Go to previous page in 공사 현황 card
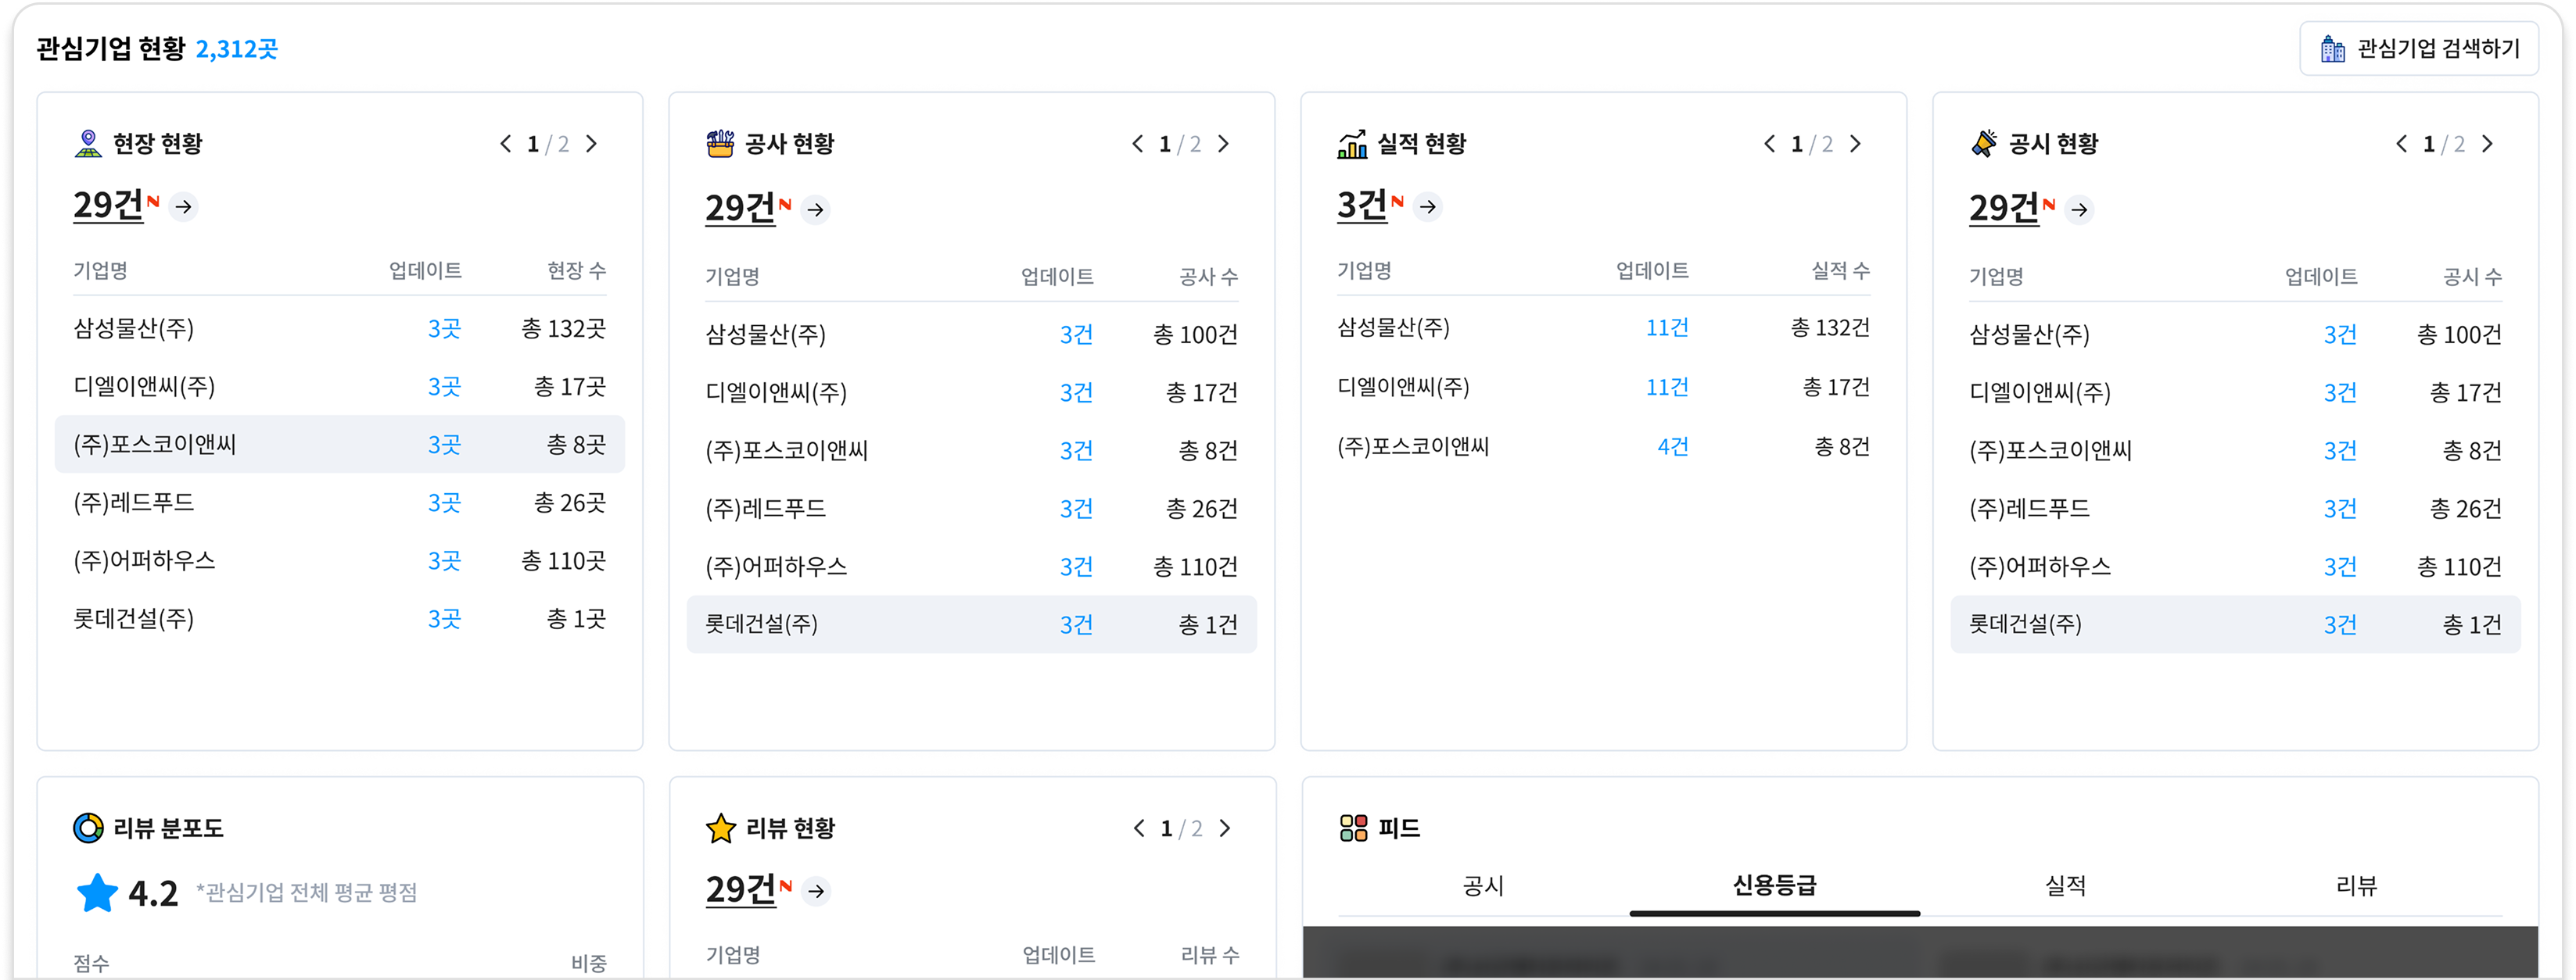The width and height of the screenshot is (2576, 980). (1138, 144)
